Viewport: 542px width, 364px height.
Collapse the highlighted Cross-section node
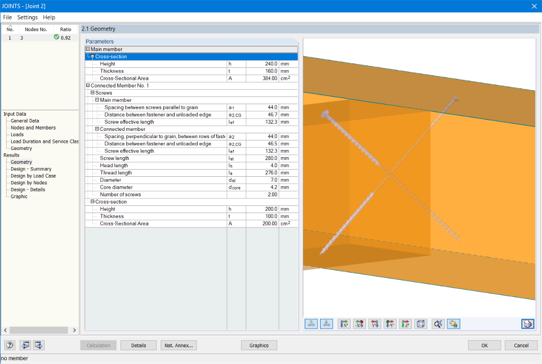[x=92, y=56]
